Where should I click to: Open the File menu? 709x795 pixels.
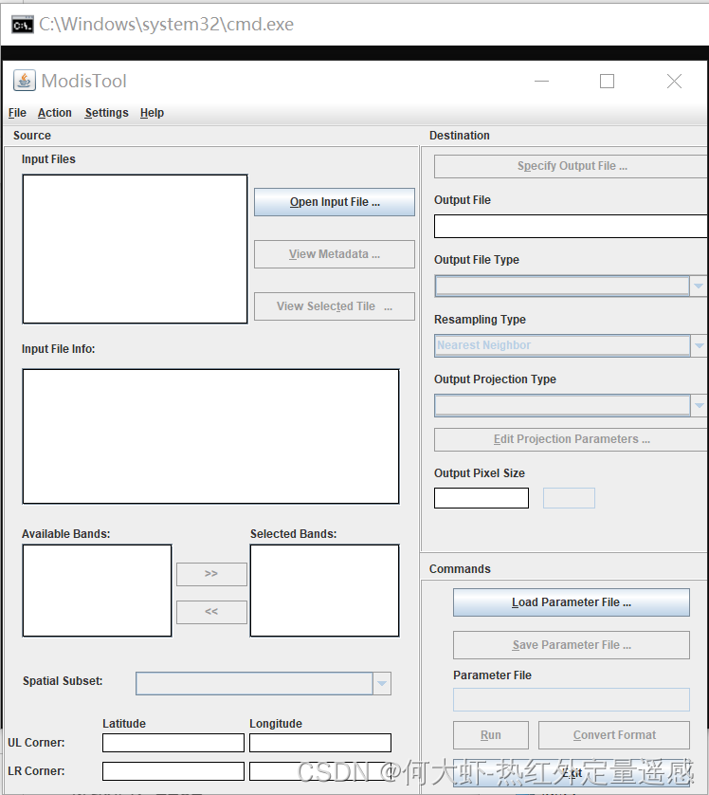click(x=17, y=113)
